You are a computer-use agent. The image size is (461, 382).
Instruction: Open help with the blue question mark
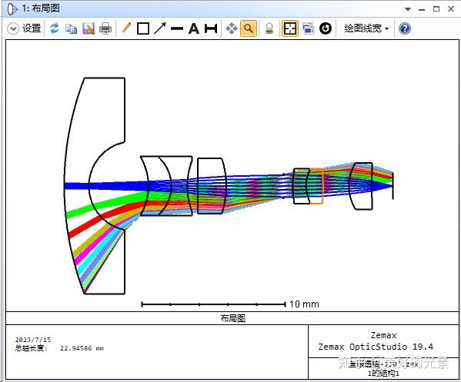[x=405, y=28]
